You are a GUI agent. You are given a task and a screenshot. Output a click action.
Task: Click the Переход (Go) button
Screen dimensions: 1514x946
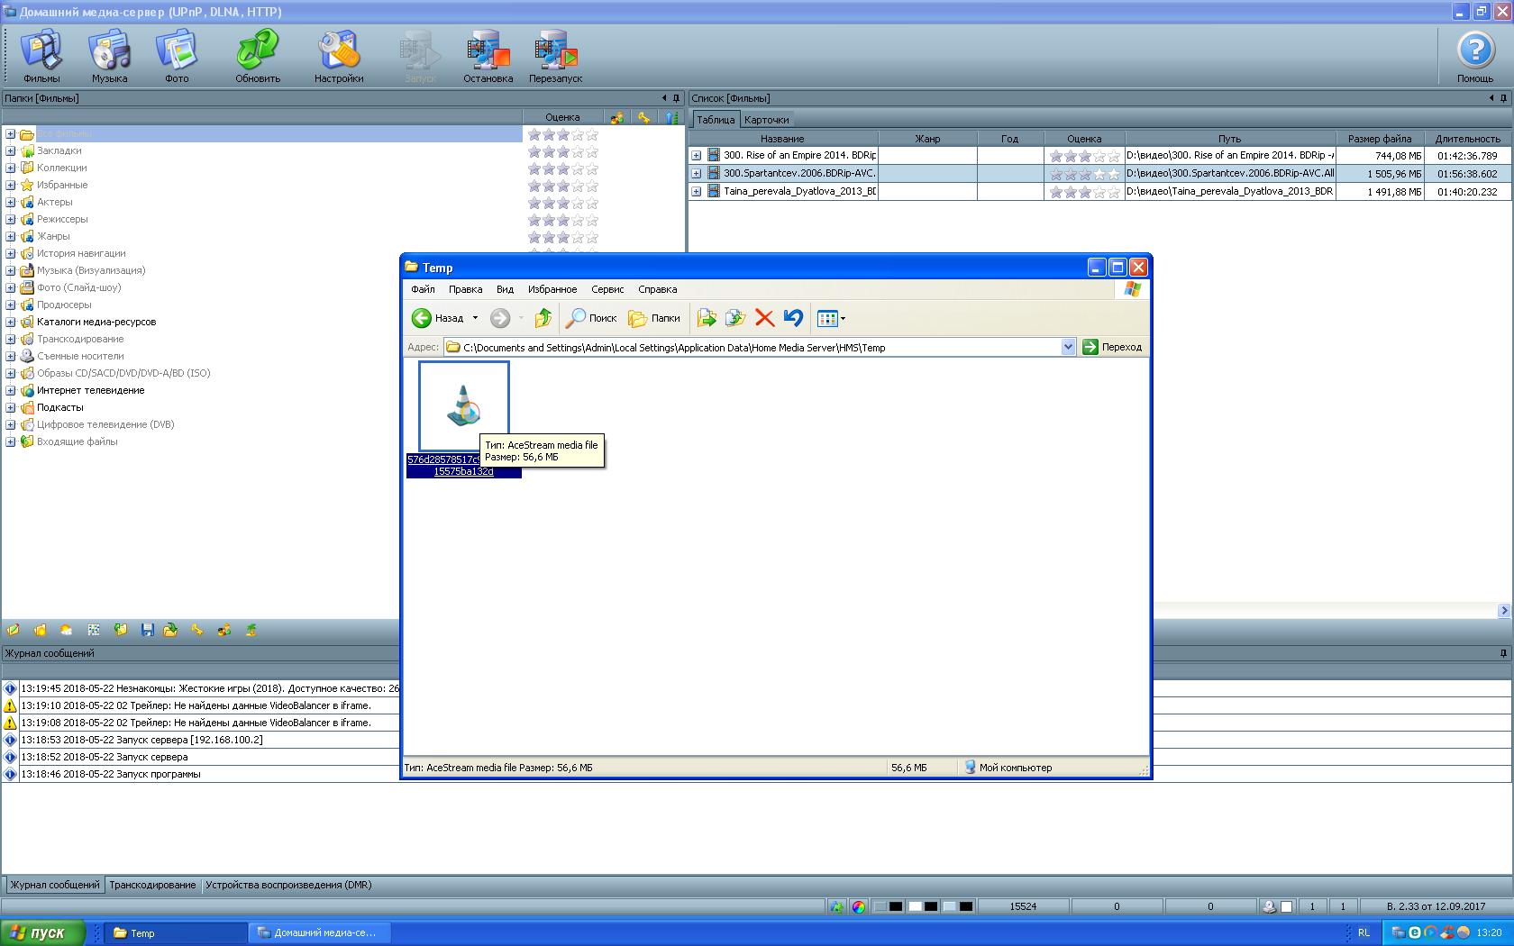(1112, 347)
